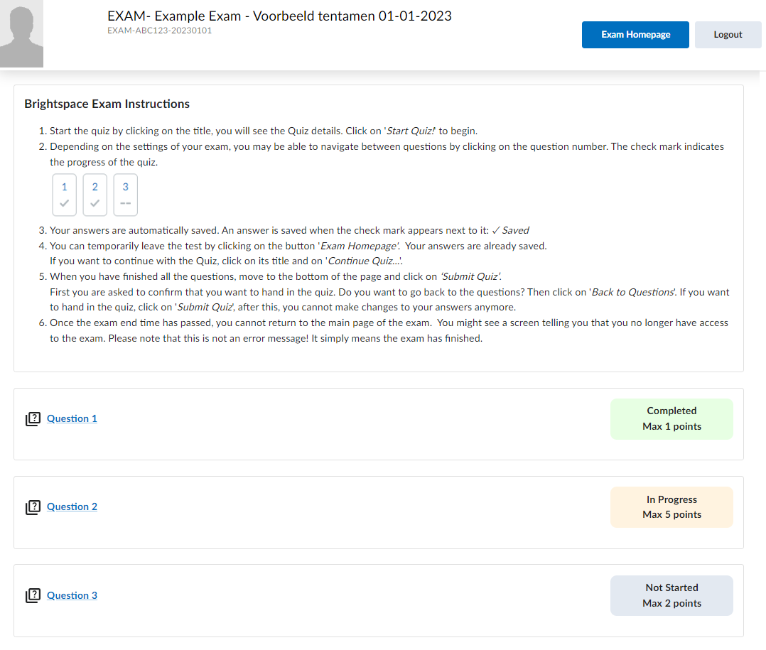Click the dashes under navigation tile 3
This screenshot has height=650, width=766.
(x=125, y=205)
